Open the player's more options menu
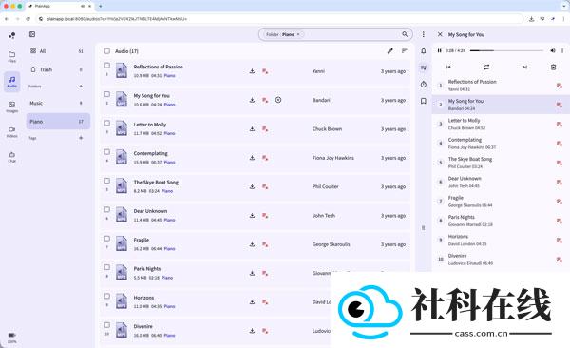The height and width of the screenshot is (348, 570). [x=562, y=51]
